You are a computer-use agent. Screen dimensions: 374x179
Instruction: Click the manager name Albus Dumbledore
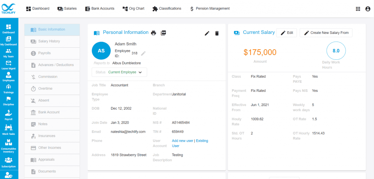coord(126,63)
